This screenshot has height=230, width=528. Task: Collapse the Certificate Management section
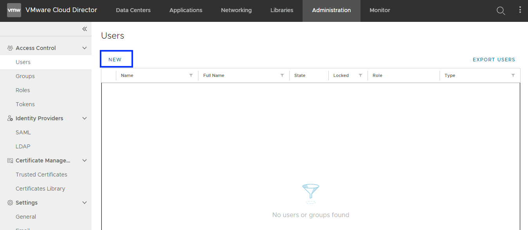pyautogui.click(x=85, y=160)
